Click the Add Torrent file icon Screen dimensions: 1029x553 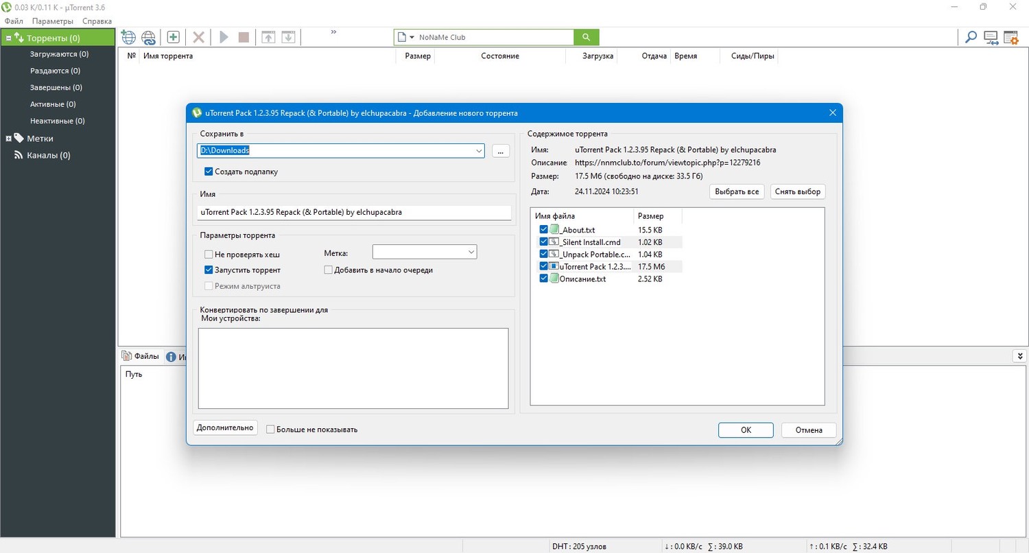[128, 37]
